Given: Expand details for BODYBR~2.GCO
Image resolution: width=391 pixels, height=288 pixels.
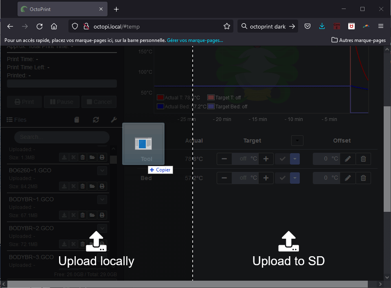Looking at the screenshot, I should [x=102, y=229].
